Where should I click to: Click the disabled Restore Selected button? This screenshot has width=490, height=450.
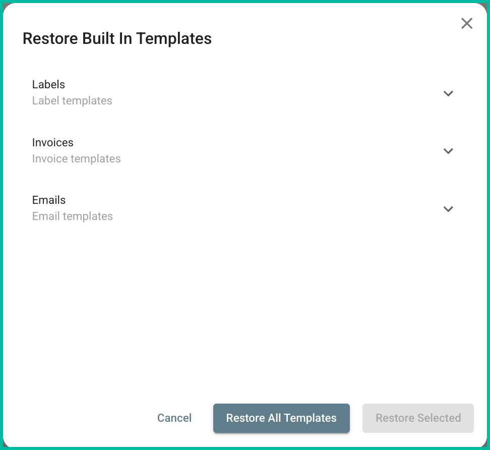pos(418,418)
